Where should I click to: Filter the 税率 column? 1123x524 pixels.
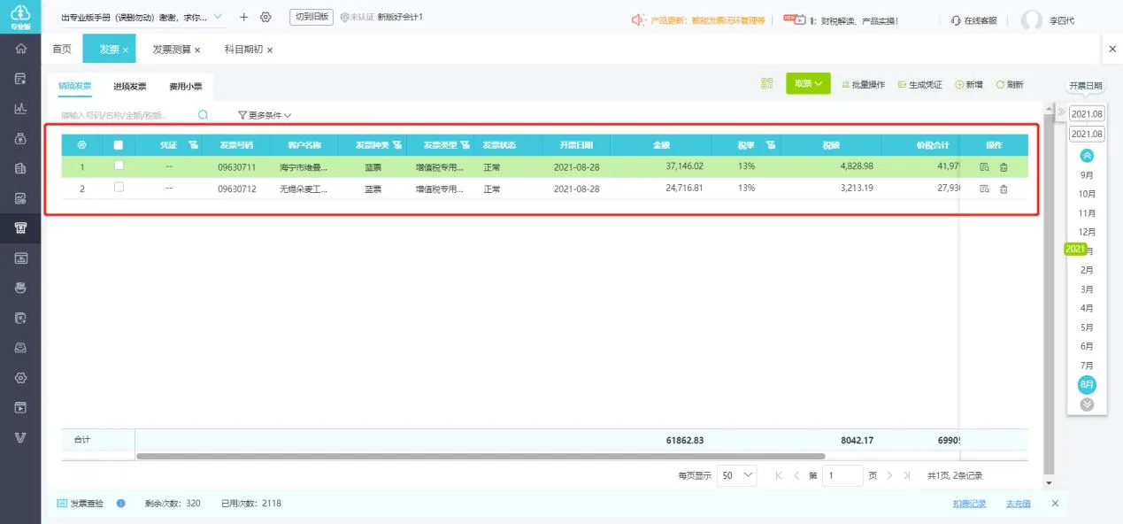click(771, 144)
